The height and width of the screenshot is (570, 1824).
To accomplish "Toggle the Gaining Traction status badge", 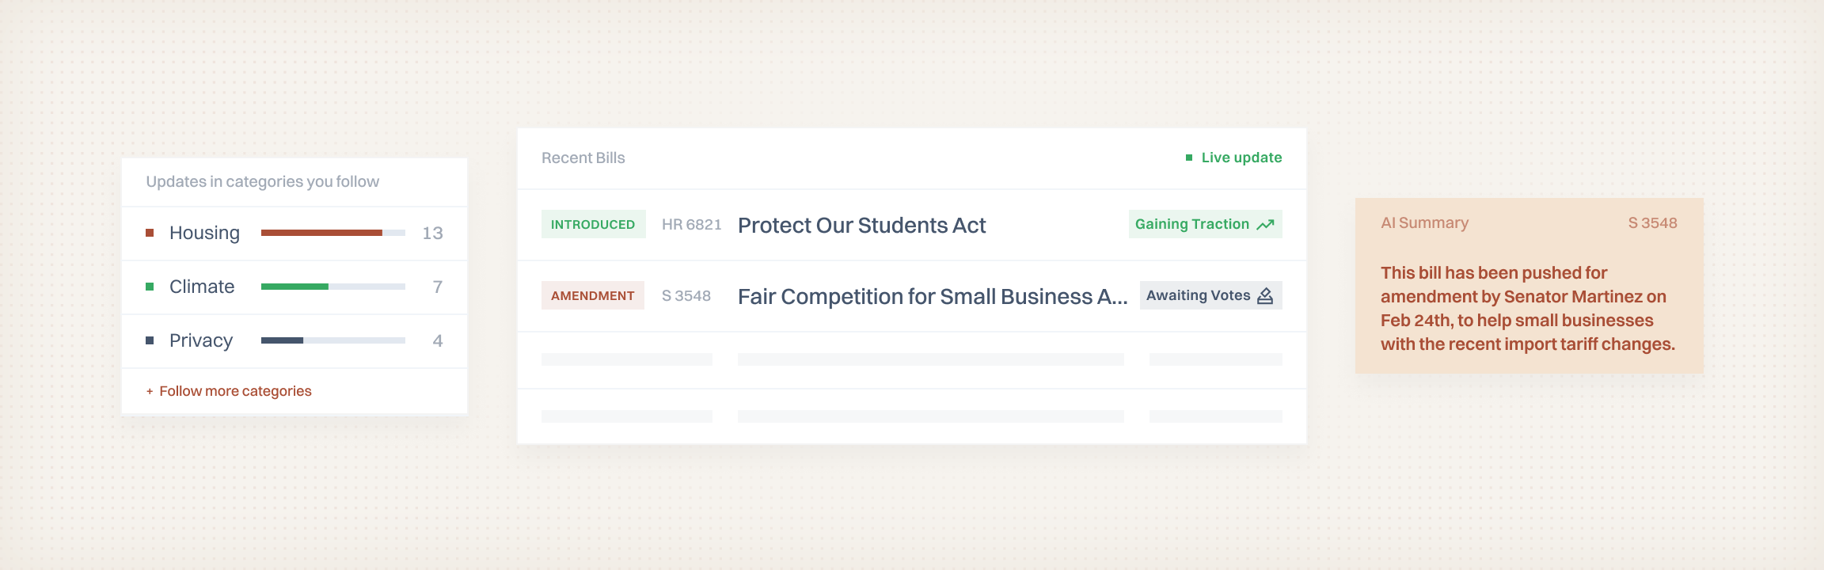I will point(1204,224).
